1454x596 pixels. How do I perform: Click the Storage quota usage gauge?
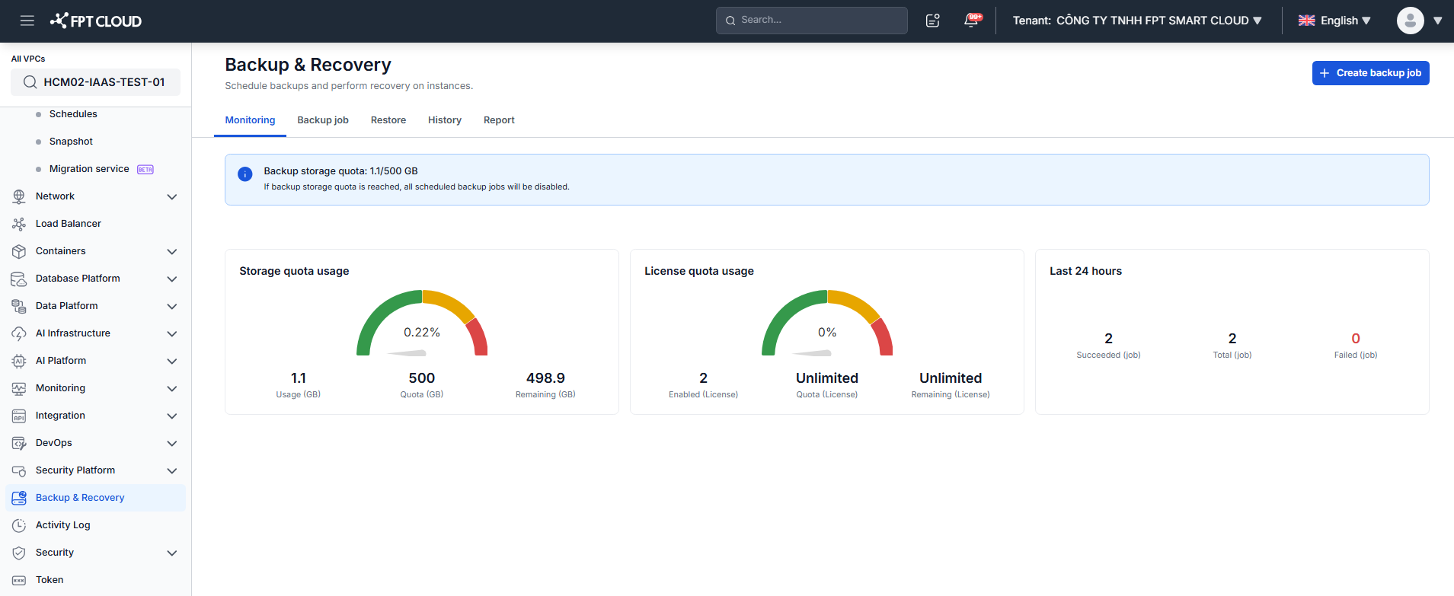422,323
